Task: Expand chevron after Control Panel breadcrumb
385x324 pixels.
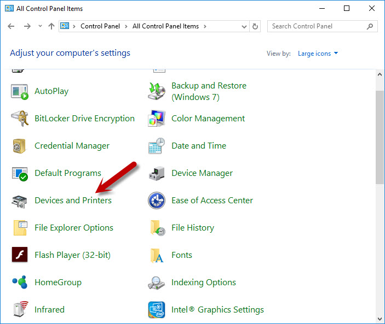Action: [x=126, y=26]
